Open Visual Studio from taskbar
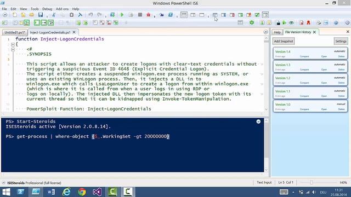This screenshot has width=351, height=197. [97, 192]
